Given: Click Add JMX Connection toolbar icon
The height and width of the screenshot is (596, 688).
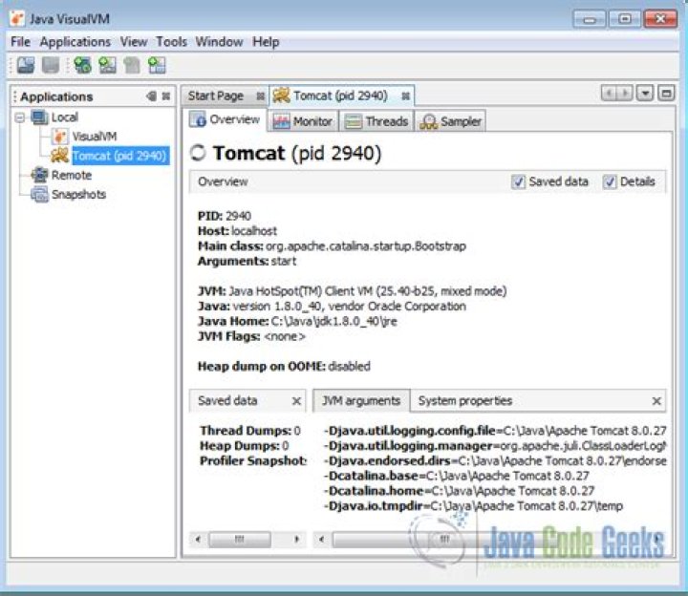Looking at the screenshot, I should click(82, 65).
